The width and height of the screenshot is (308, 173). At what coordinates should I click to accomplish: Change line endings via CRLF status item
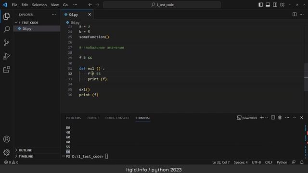[269, 162]
